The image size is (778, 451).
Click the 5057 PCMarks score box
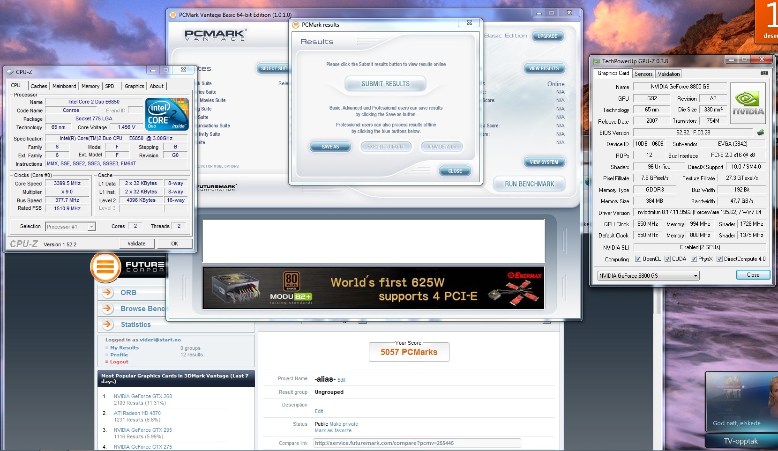(x=409, y=352)
